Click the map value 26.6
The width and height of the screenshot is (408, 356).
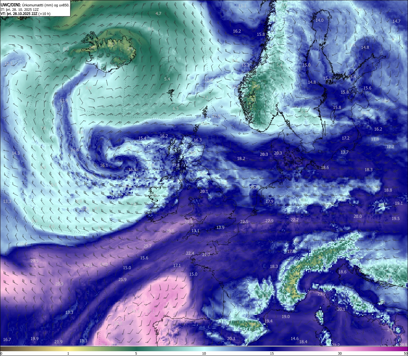(170, 231)
